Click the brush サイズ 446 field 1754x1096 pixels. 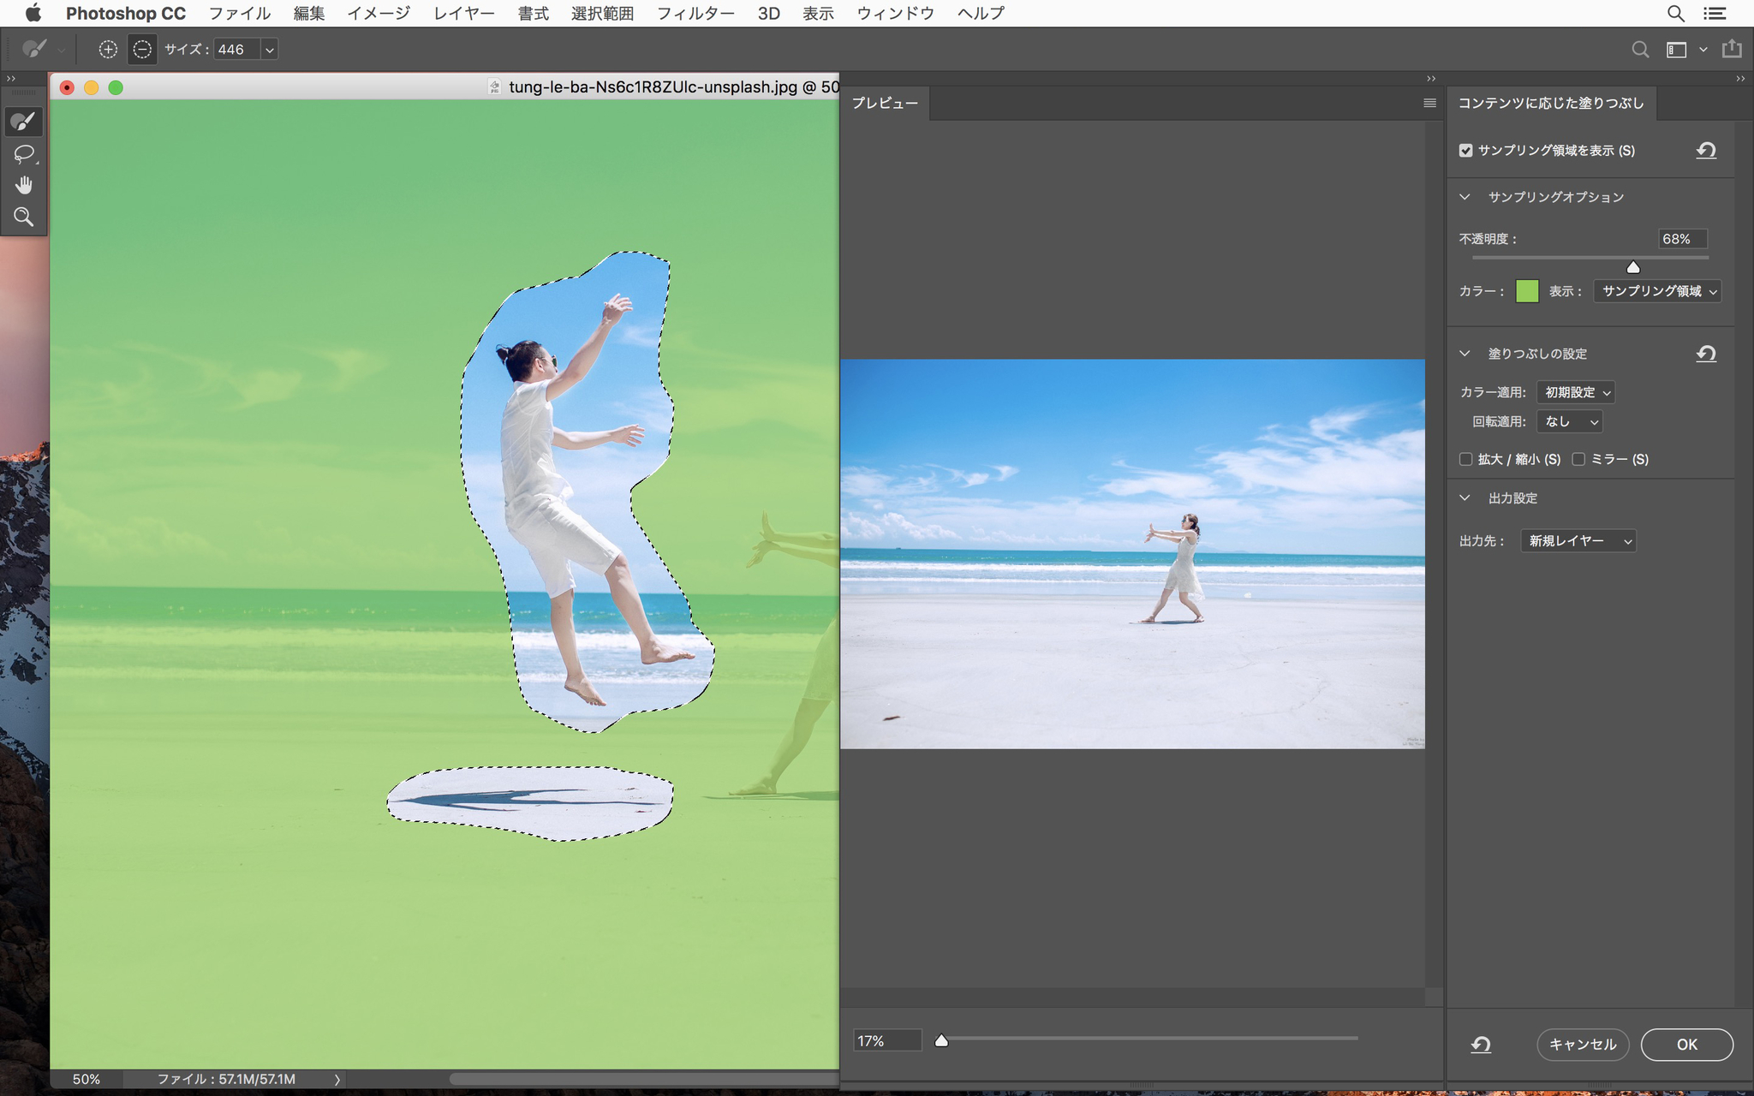(x=236, y=50)
